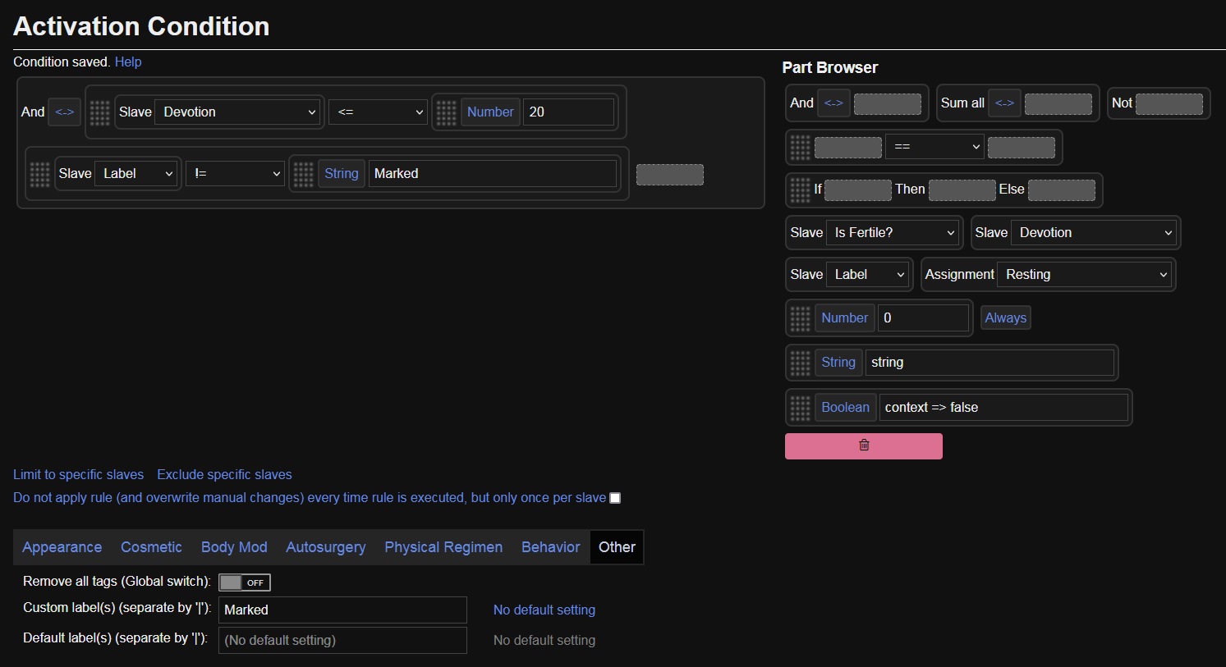1226x667 pixels.
Task: Click the Help link next to Condition saved
Action: (x=128, y=62)
